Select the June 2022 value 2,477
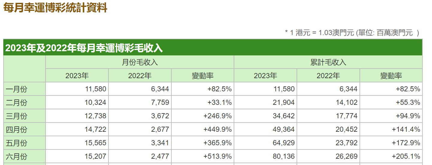432x165 pixels. pos(160,156)
